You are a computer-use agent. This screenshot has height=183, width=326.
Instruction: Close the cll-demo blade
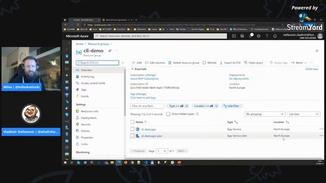pos(317,51)
